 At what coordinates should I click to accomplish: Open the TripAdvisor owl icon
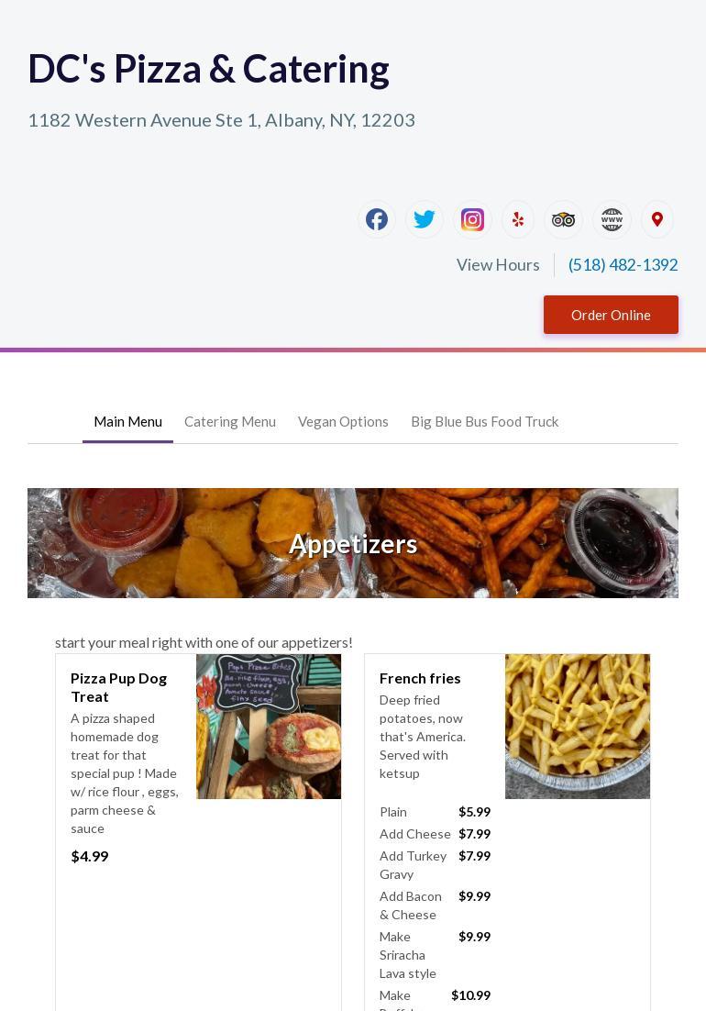pos(564,219)
